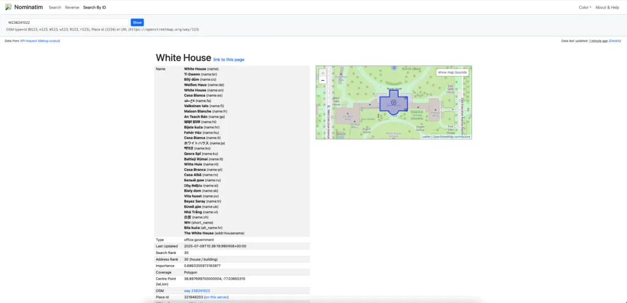Zoom out on the map
The width and height of the screenshot is (627, 303).
point(323,80)
